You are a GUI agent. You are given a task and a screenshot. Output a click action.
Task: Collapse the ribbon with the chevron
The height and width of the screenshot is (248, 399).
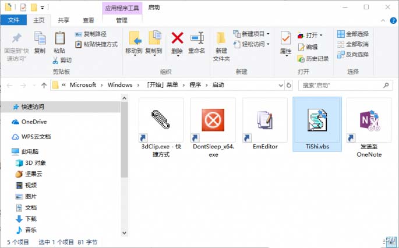point(383,20)
